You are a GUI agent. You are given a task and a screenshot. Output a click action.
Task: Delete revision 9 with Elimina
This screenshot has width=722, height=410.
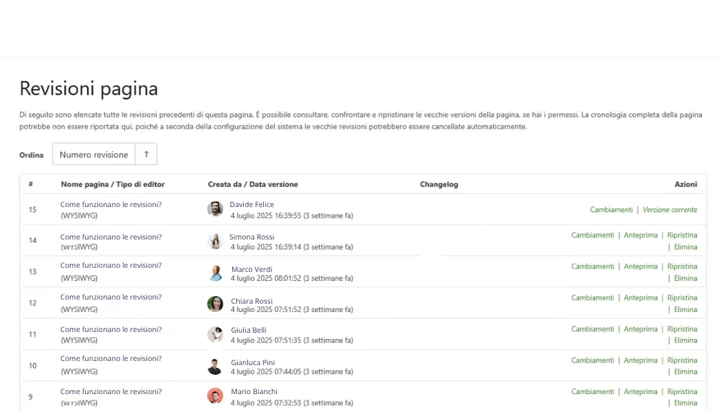tap(685, 403)
